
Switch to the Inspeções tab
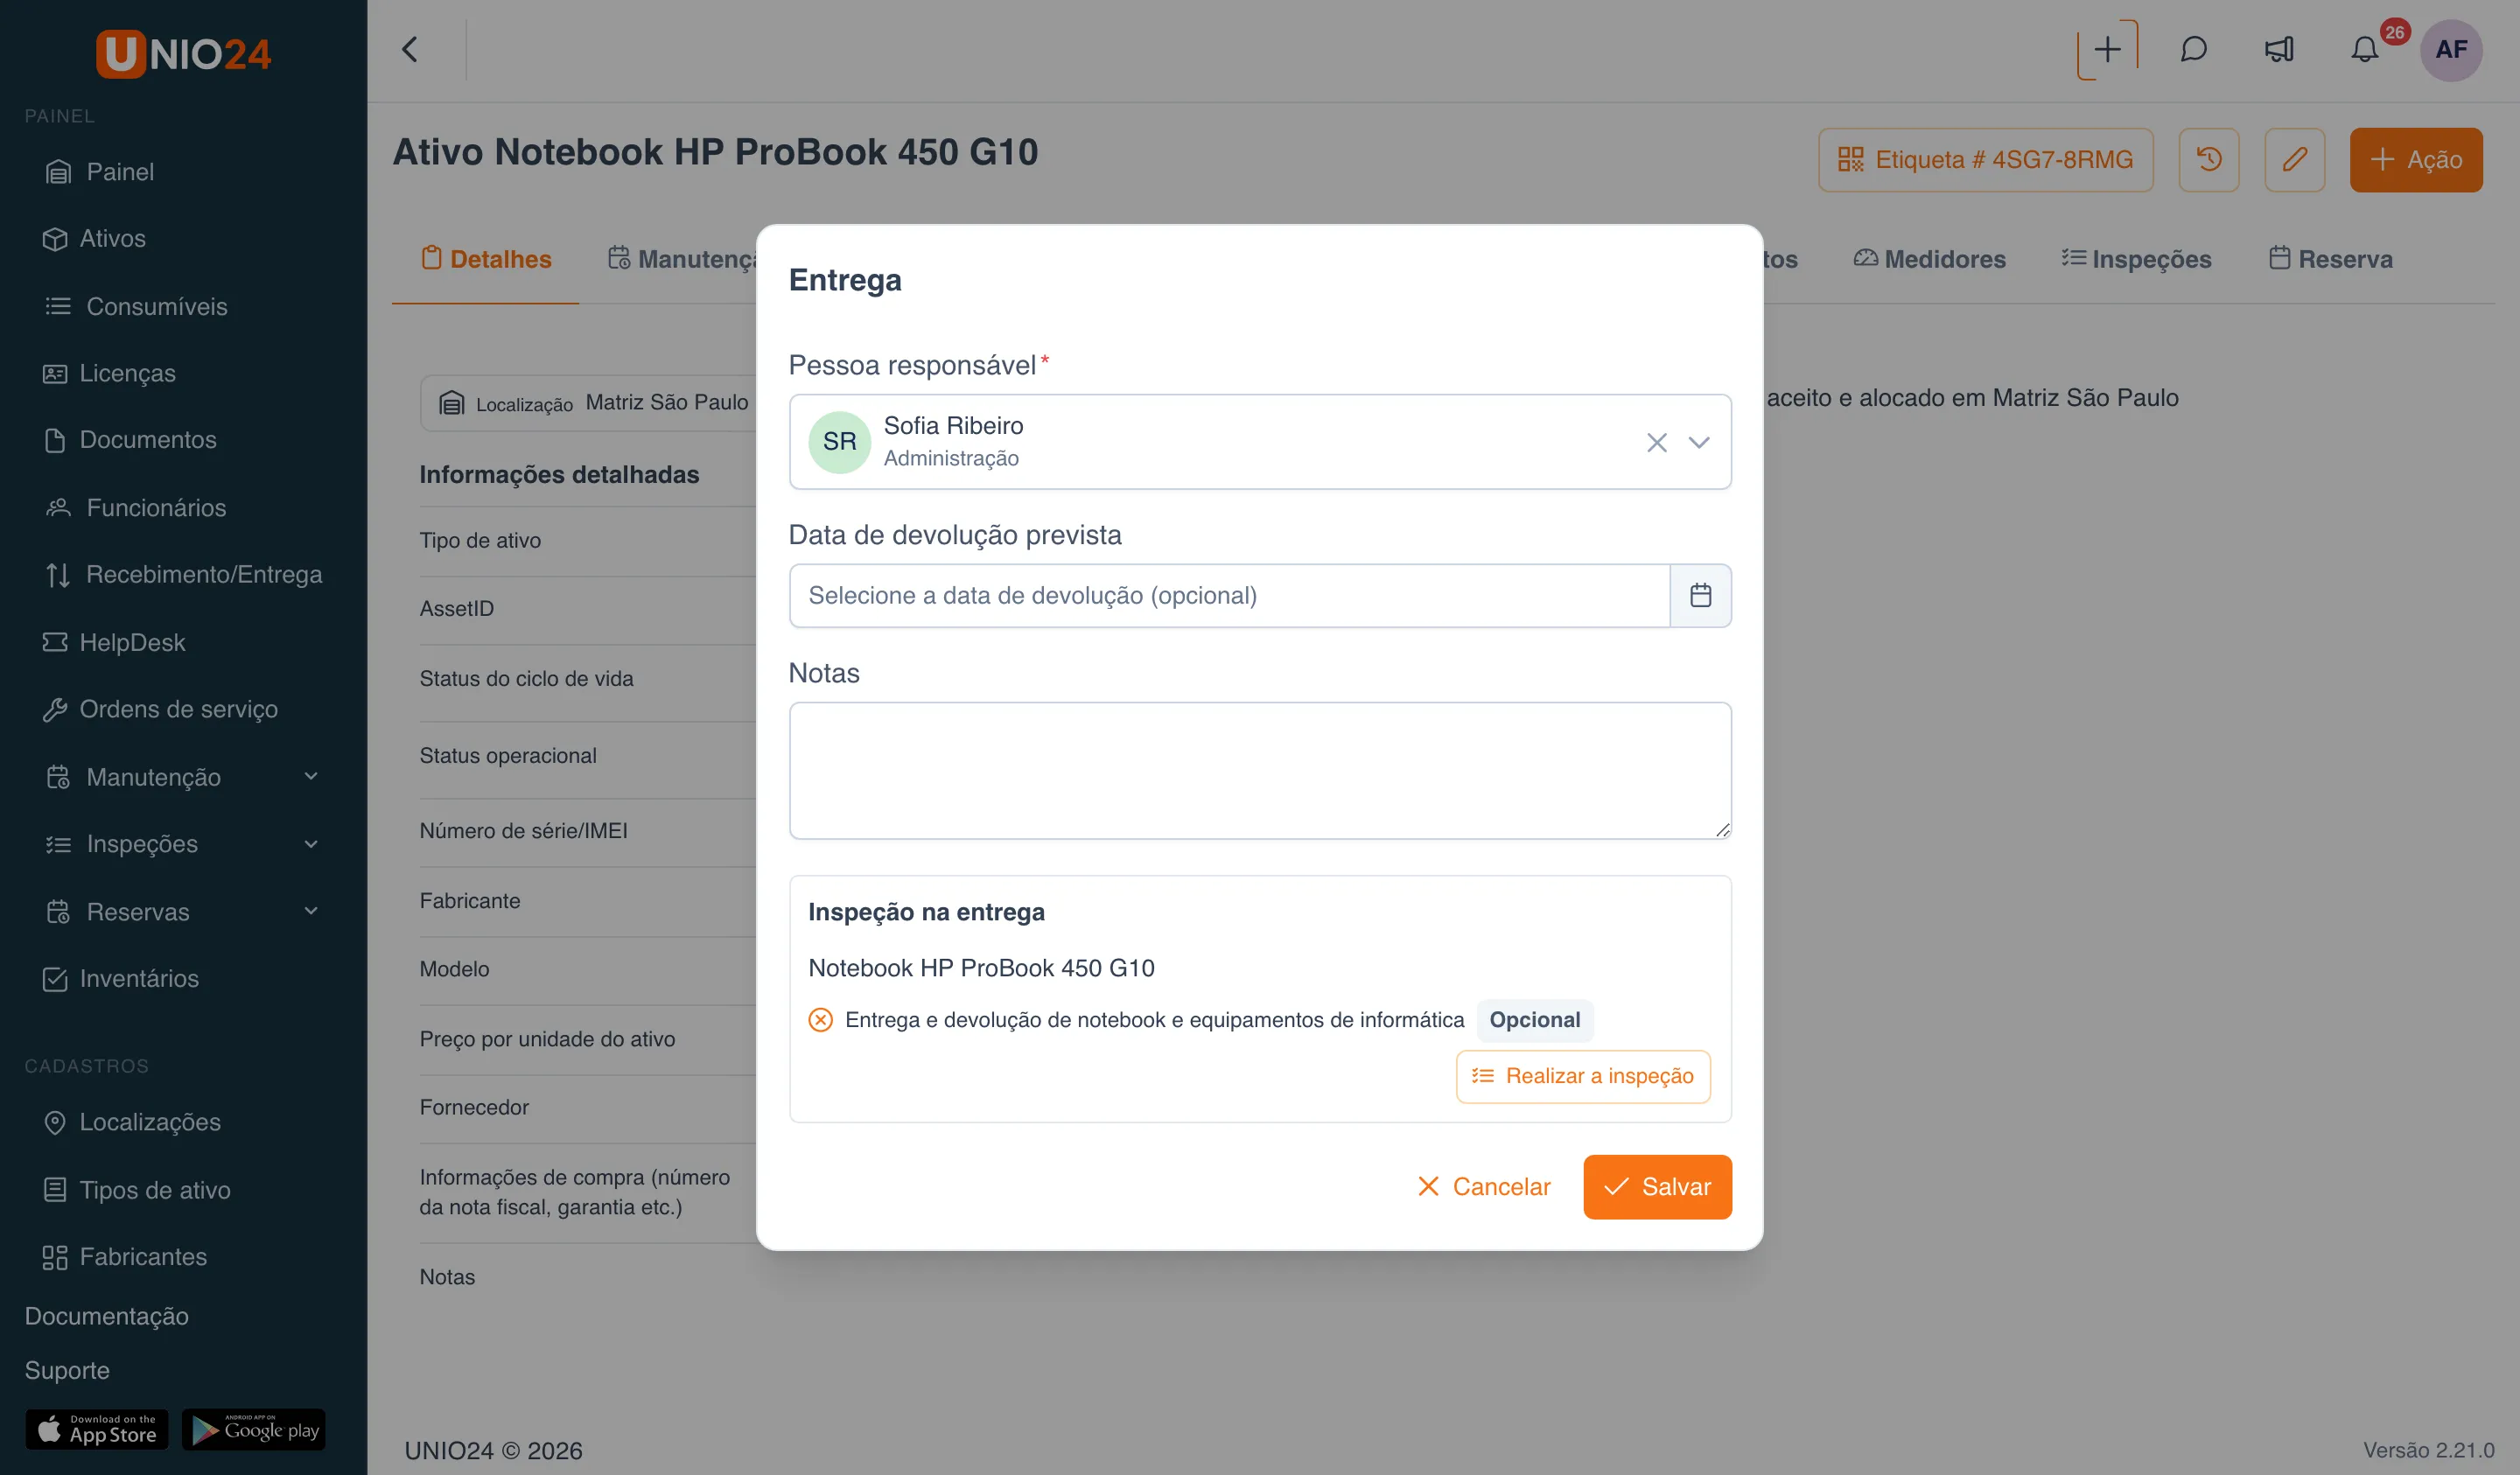click(2137, 259)
